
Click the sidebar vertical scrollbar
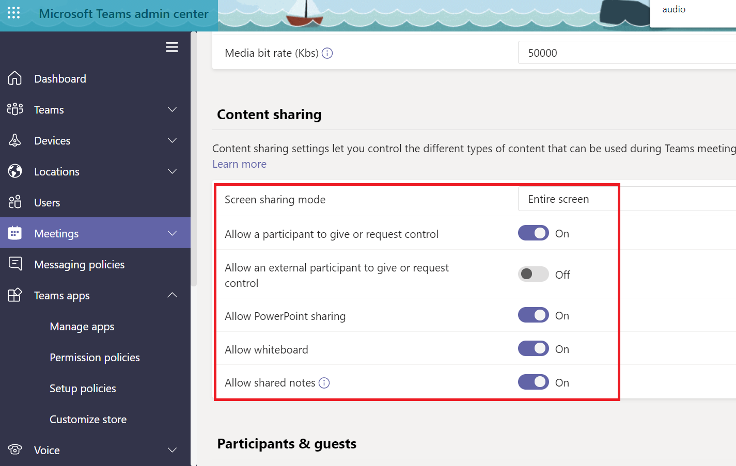click(194, 160)
